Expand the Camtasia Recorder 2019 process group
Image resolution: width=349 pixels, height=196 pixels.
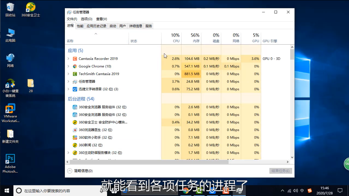[x=68, y=59]
